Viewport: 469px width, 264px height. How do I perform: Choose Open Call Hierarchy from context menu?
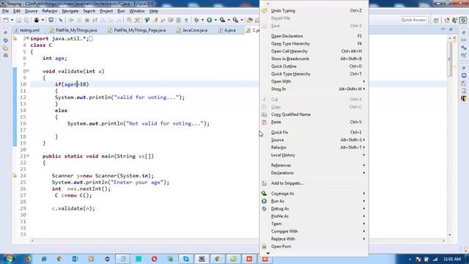[x=314, y=51]
